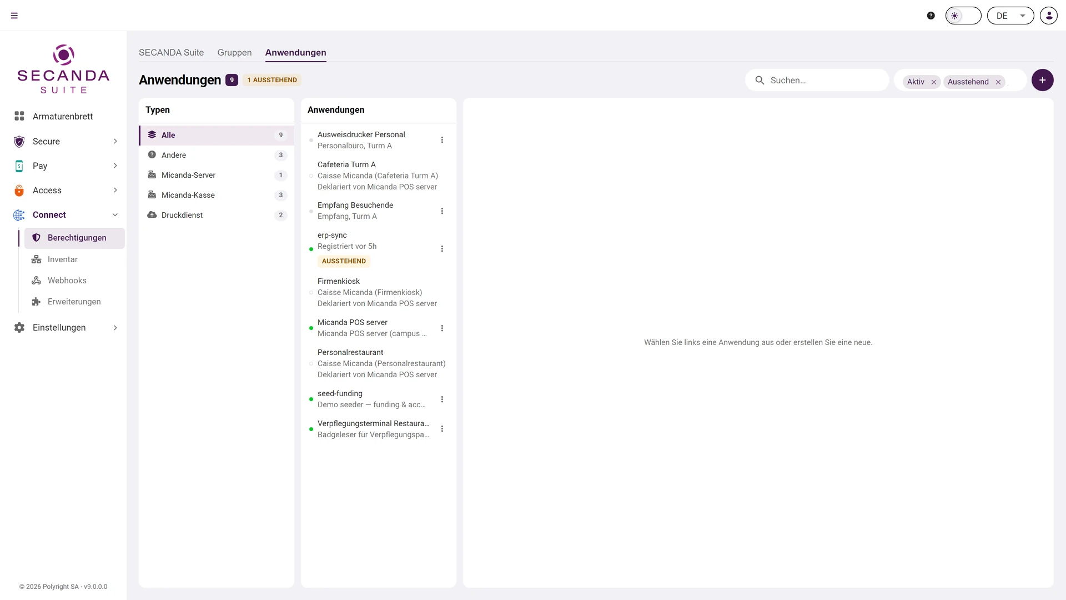Collapse the Connect sidebar section
1066x600 pixels.
[63, 214]
